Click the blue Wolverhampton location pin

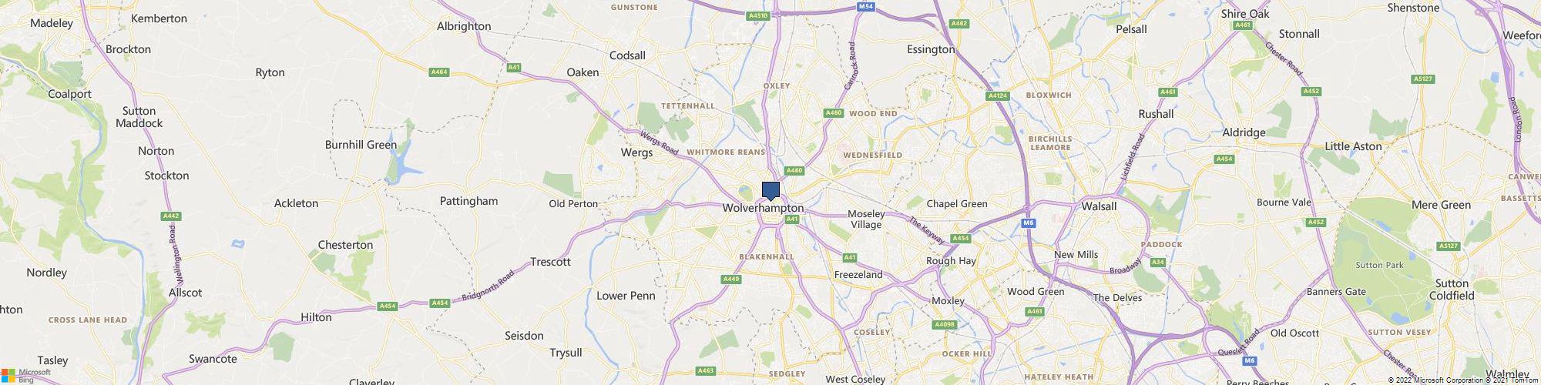pyautogui.click(x=770, y=191)
